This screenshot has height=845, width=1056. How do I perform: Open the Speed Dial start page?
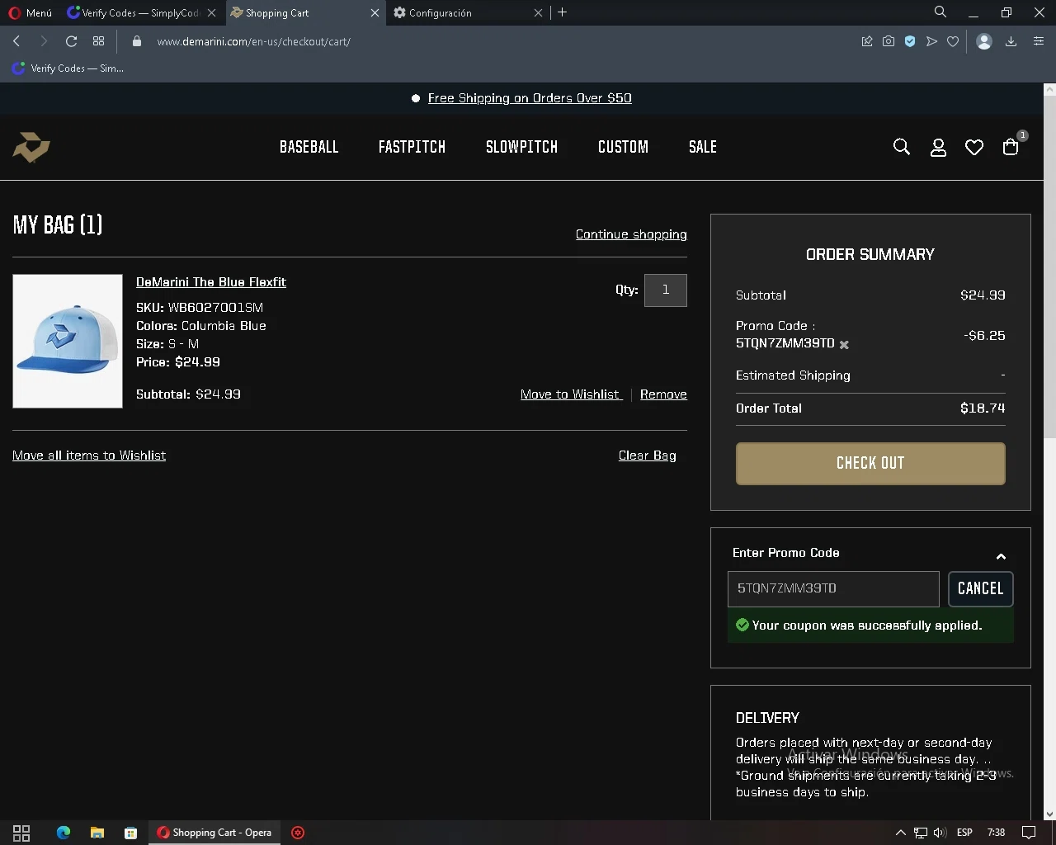point(98,41)
